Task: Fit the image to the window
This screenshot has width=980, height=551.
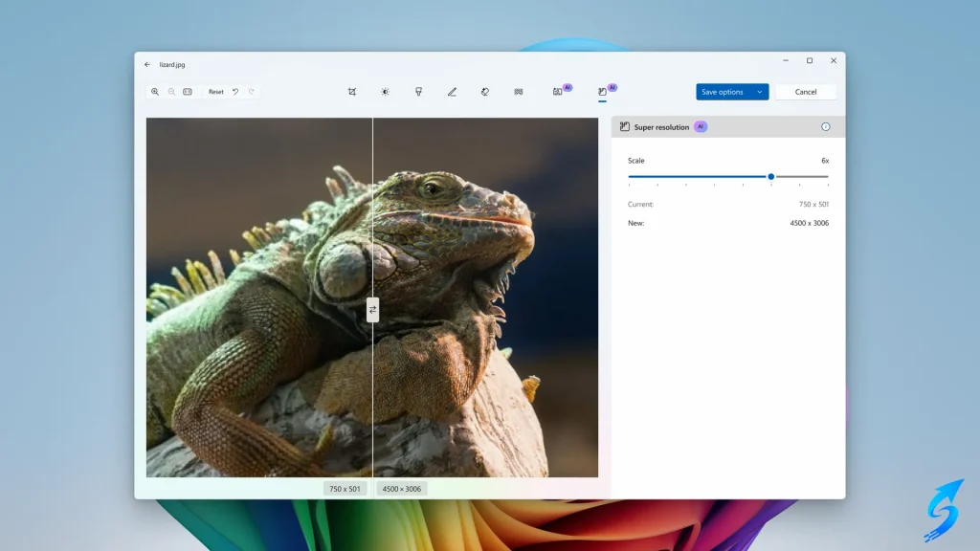Action: tap(188, 92)
